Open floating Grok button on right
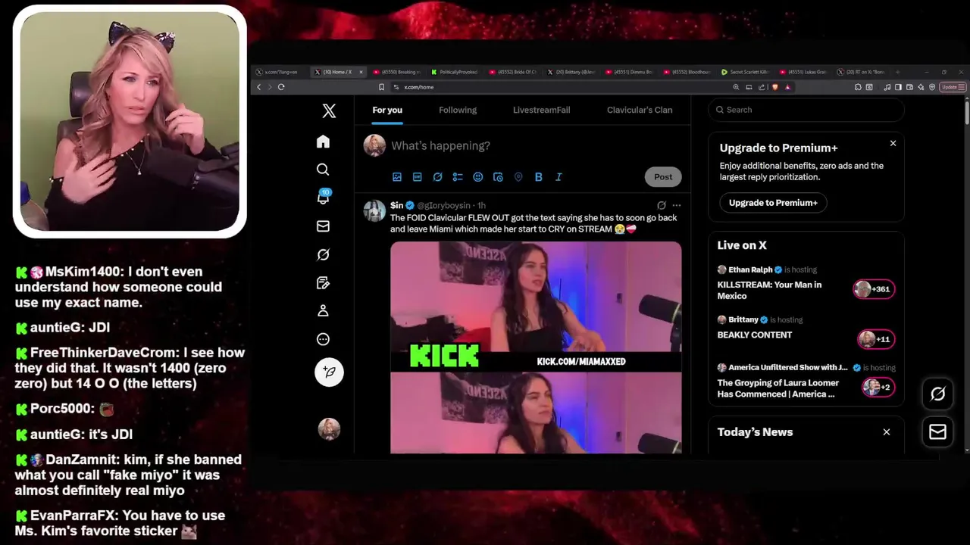 point(937,394)
